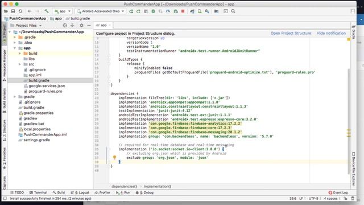Open the Build tool window tab
The image size is (364, 205).
click(x=59, y=192)
